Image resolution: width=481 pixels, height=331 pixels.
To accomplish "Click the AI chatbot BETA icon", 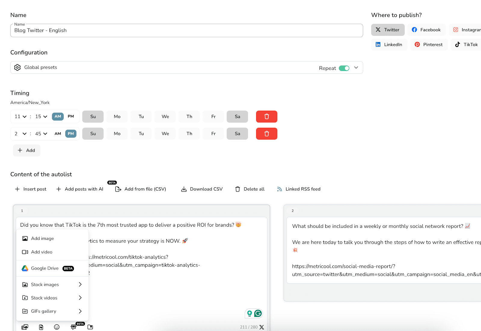I will click(73, 327).
